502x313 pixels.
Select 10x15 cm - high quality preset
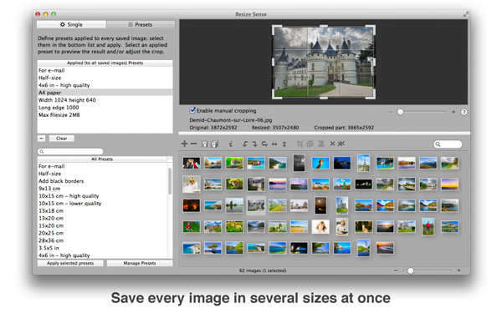102,196
